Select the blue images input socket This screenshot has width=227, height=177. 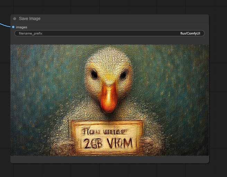(x=13, y=27)
